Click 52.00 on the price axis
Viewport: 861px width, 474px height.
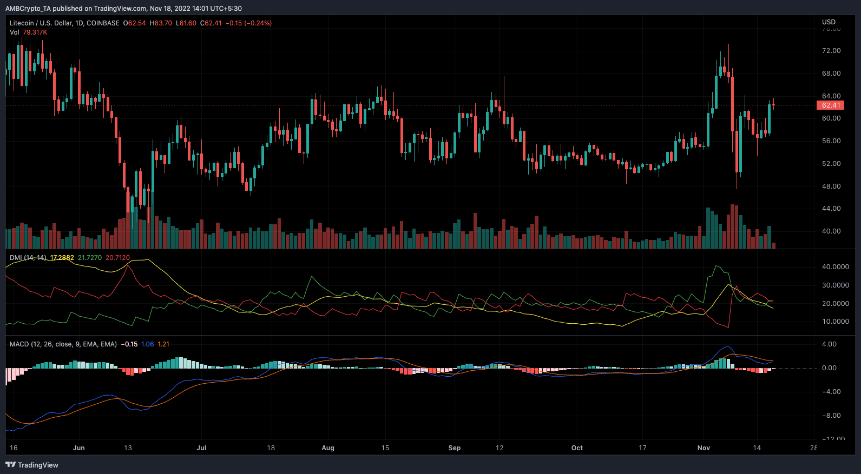click(x=831, y=164)
